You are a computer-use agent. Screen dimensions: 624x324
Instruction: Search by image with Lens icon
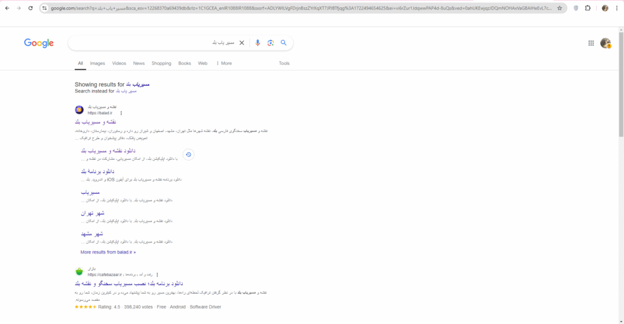(x=271, y=43)
